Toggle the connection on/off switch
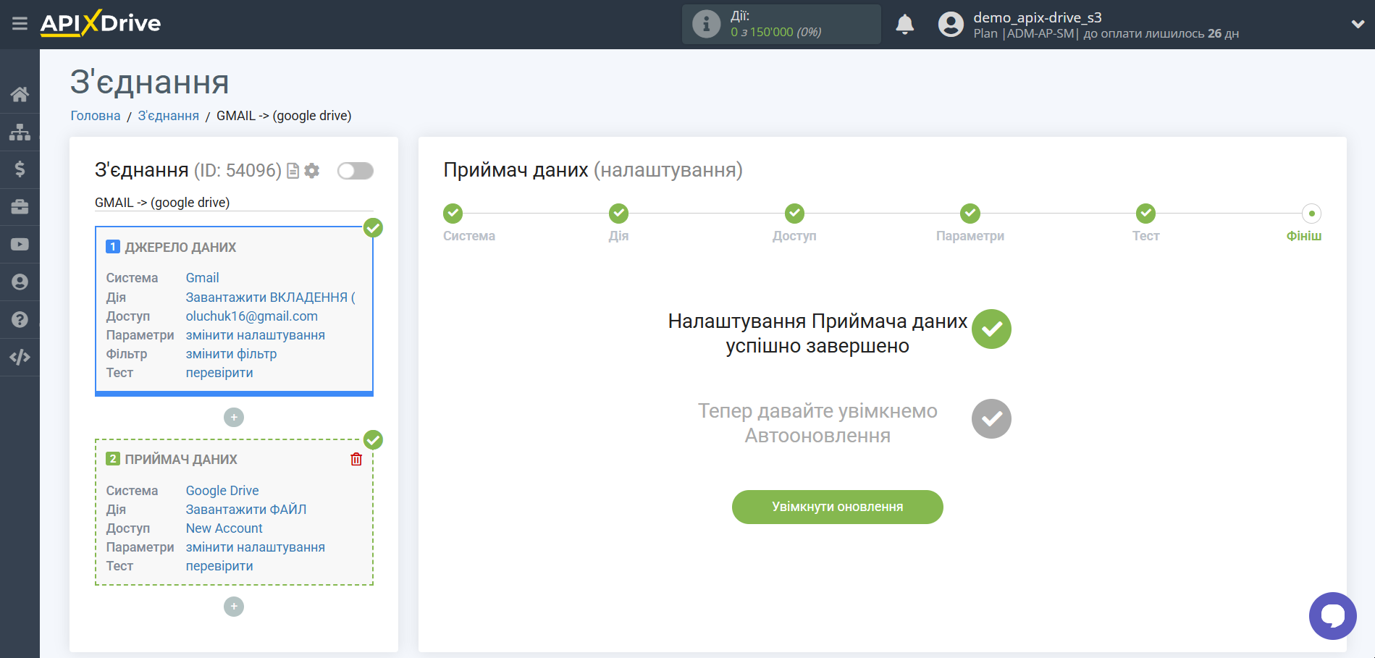 (356, 171)
